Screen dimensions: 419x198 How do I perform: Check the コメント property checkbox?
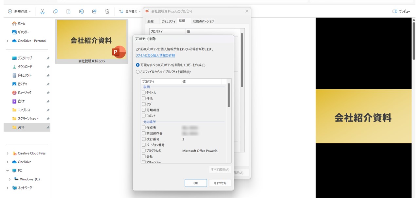[144, 116]
